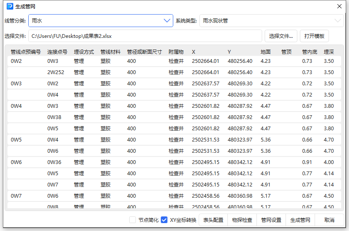Click the 埋深 column header
Image resolution: width=349 pixels, height=231 pixels.
tap(329, 52)
